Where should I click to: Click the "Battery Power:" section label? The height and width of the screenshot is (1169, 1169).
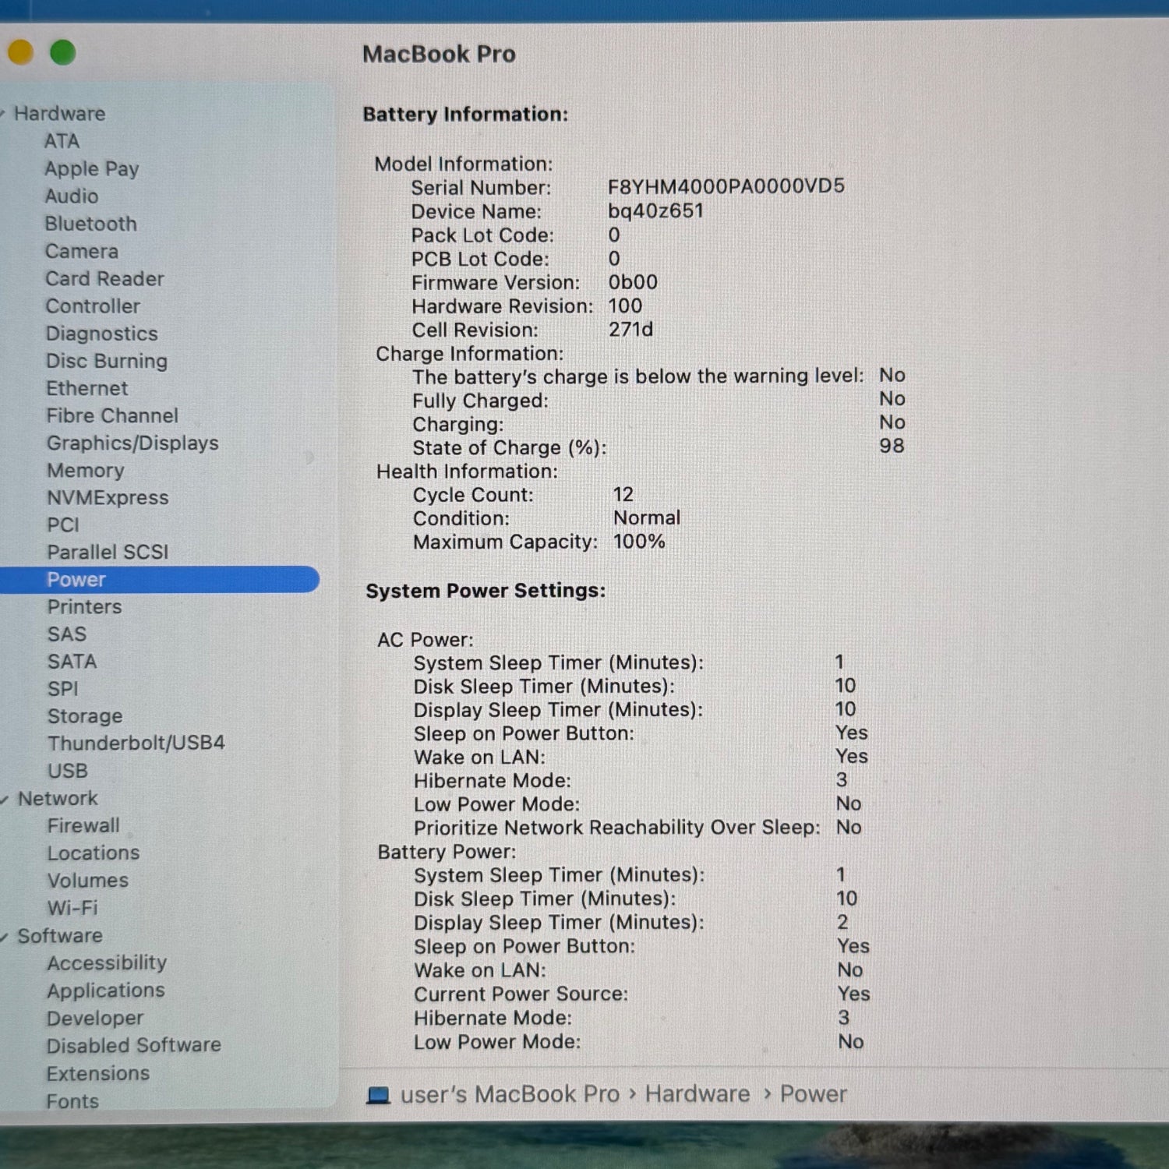point(447,852)
